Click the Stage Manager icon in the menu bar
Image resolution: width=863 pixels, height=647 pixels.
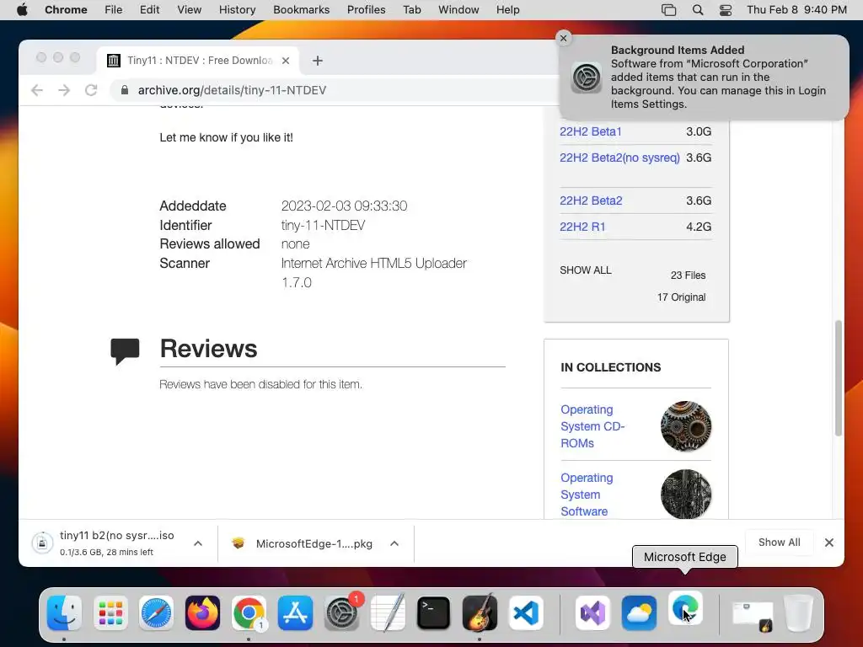(668, 10)
